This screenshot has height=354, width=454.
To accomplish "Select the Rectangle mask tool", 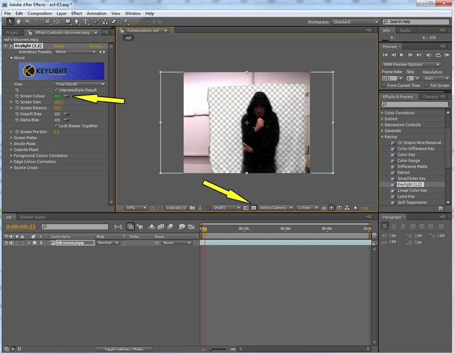I will click(68, 21).
